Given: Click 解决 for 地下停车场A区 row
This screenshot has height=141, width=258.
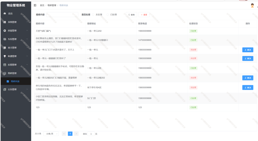Looking at the screenshot, I should point(248,87).
